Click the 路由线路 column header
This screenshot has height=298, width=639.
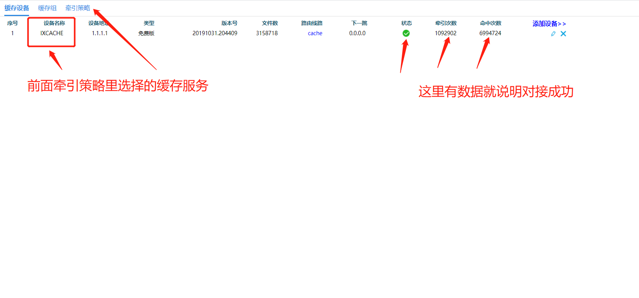[312, 23]
